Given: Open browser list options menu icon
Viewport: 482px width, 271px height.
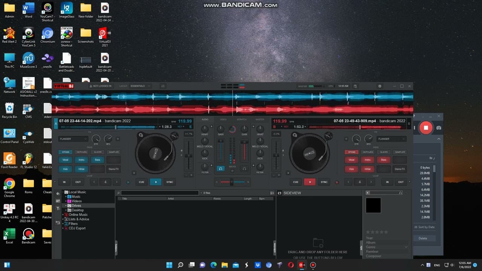Looking at the screenshot, I should click(272, 193).
